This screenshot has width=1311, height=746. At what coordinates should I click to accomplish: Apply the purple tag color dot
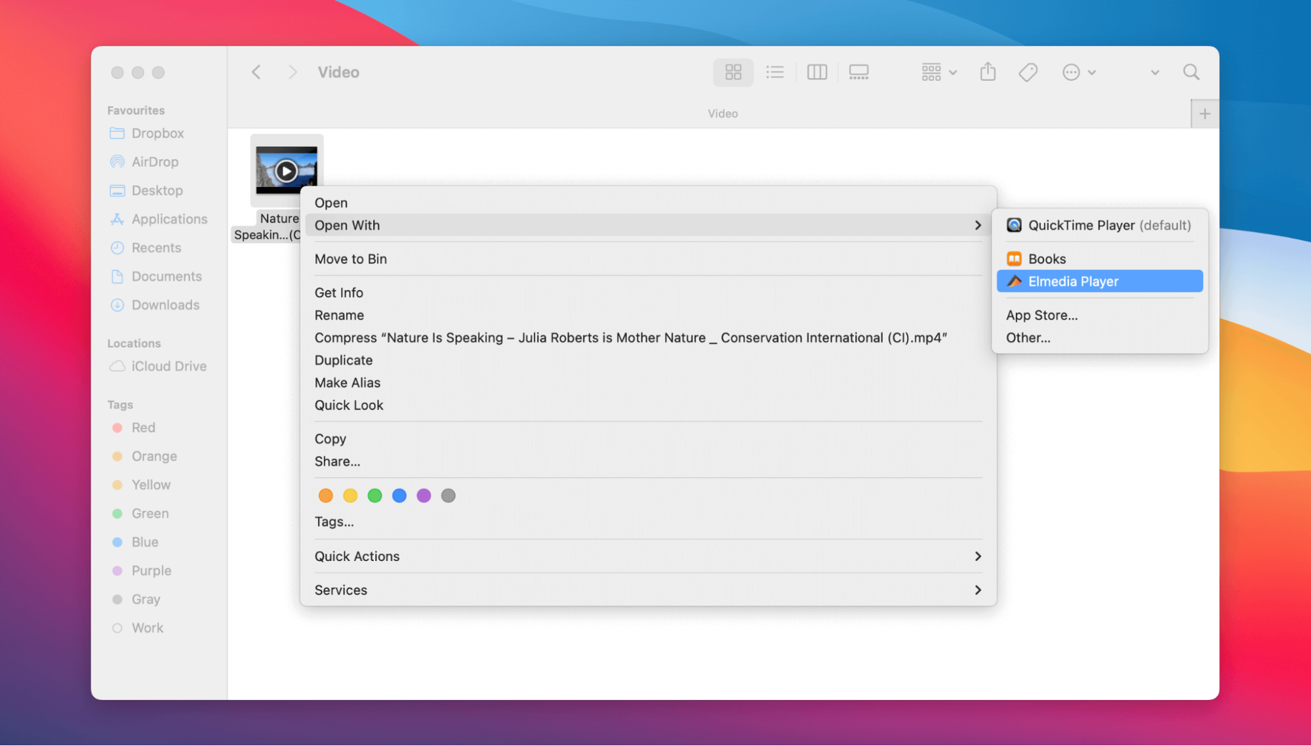pos(424,496)
